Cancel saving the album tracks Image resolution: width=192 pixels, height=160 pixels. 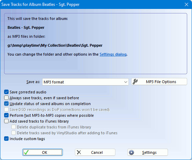(95, 152)
